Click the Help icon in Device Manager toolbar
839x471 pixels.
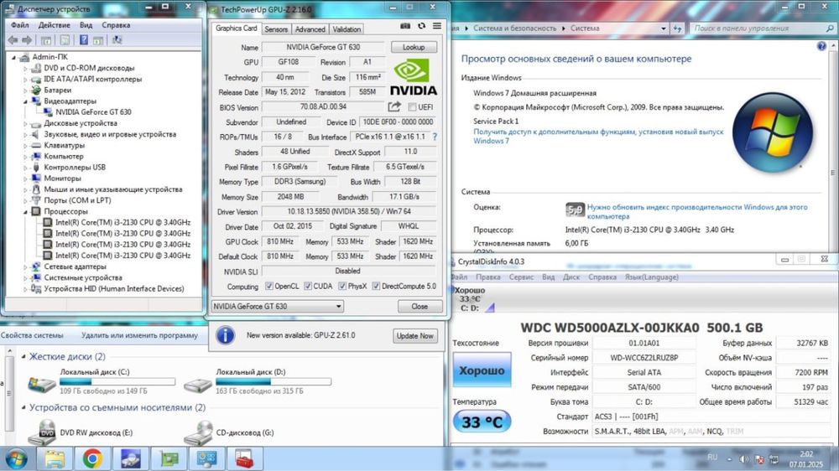[83, 40]
